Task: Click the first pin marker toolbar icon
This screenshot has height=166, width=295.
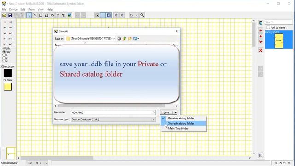Action: click(x=116, y=15)
